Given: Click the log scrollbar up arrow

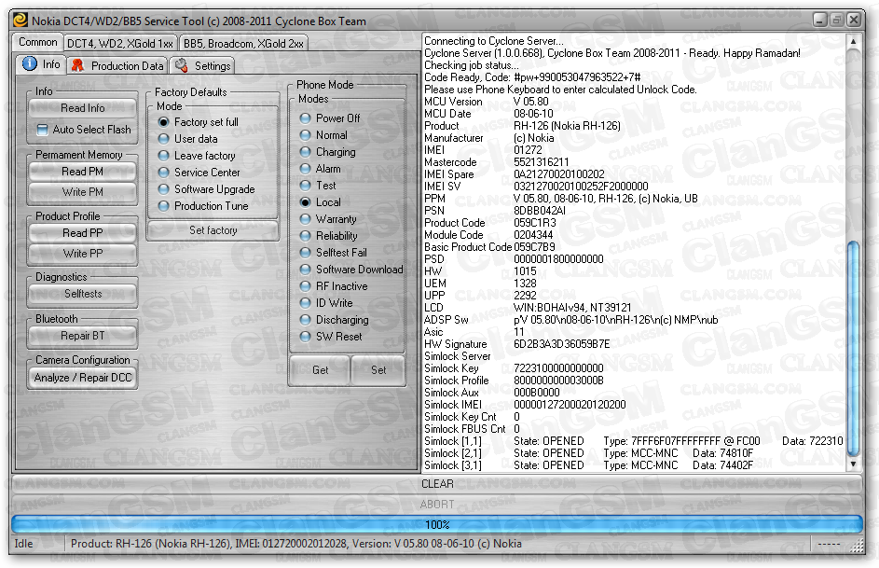Looking at the screenshot, I should 853,41.
